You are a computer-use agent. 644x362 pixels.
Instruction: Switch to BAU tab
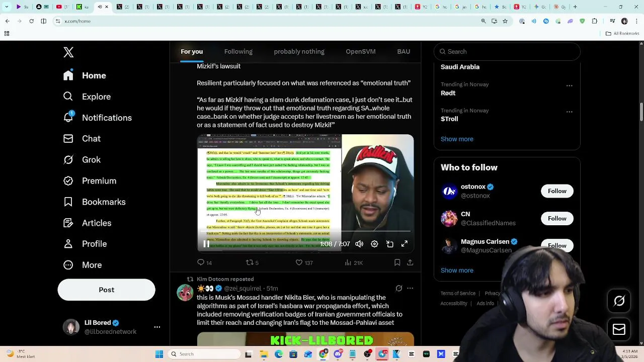click(404, 51)
